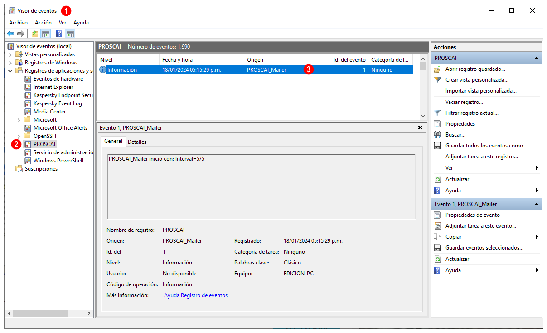This screenshot has height=333, width=547.
Task: Go forward using the toolbar's right arrow
Action: (21, 34)
